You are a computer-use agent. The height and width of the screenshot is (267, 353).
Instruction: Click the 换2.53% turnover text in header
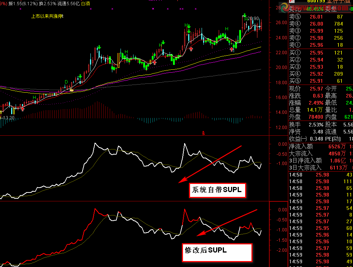pyautogui.click(x=48, y=4)
